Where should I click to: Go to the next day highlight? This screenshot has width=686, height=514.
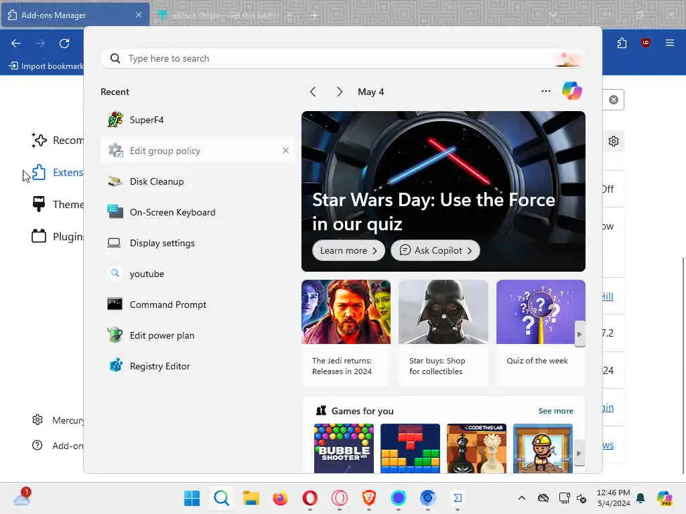[339, 92]
